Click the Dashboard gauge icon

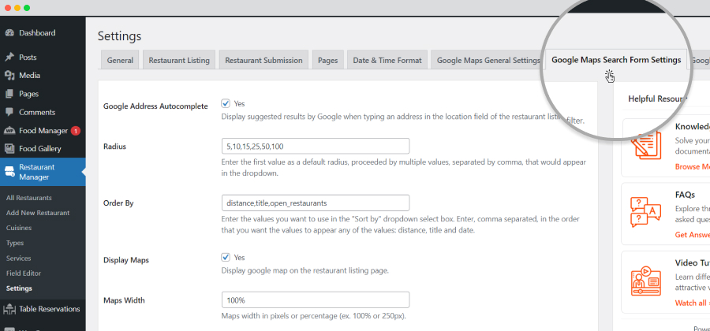coord(9,33)
